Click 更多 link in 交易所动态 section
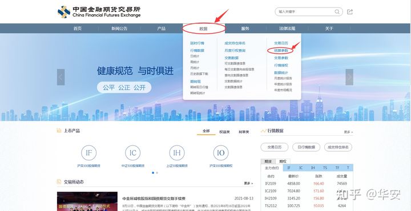Screen dimensions: 411x211 pyautogui.click(x=248, y=183)
